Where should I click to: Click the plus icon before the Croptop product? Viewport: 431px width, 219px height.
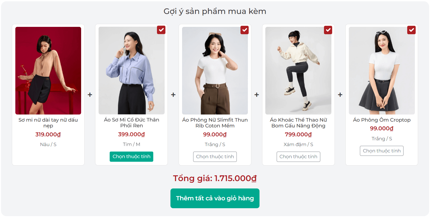(x=340, y=94)
